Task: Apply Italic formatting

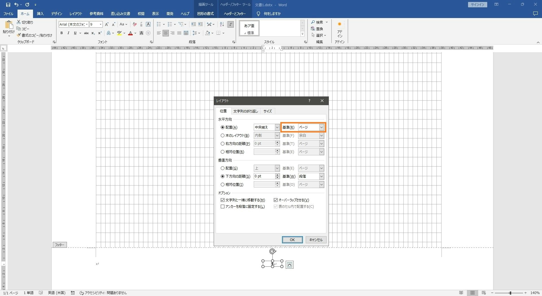Action: pos(68,33)
